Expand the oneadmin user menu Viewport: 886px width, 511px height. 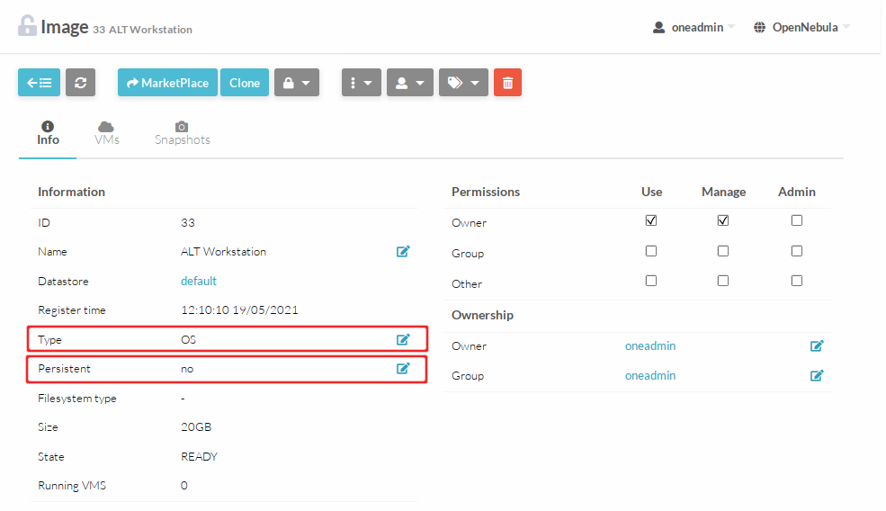(694, 27)
